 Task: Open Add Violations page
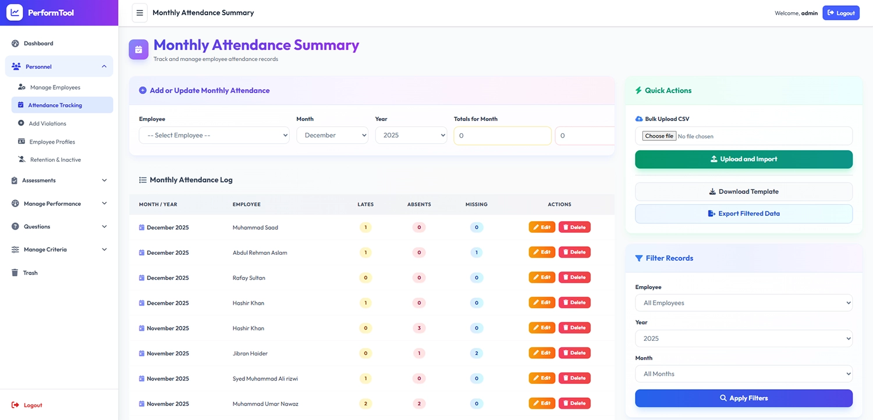62,123
